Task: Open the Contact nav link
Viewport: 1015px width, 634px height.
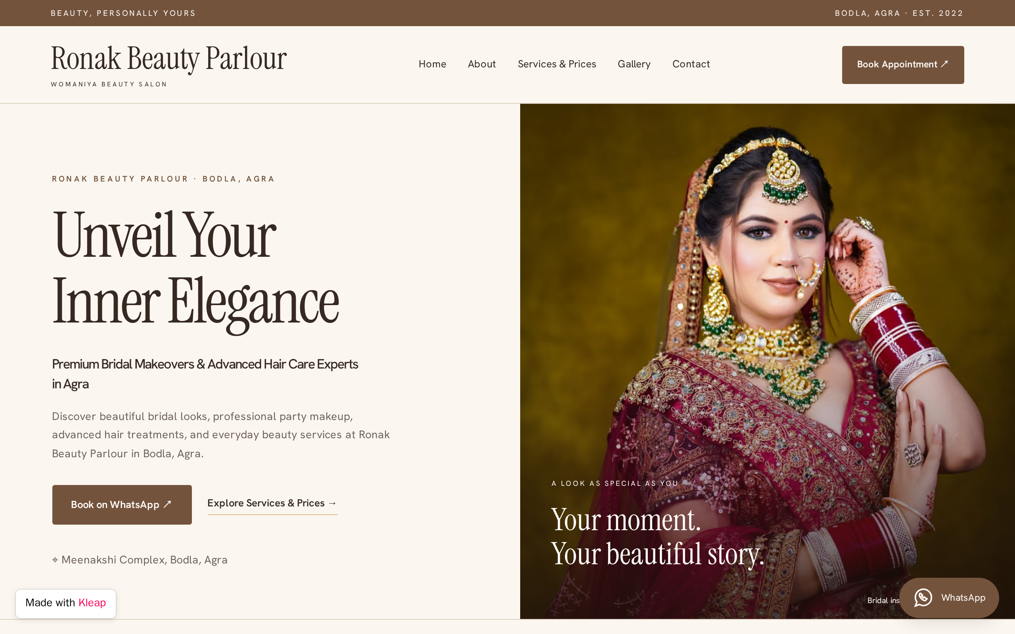Action: click(691, 64)
